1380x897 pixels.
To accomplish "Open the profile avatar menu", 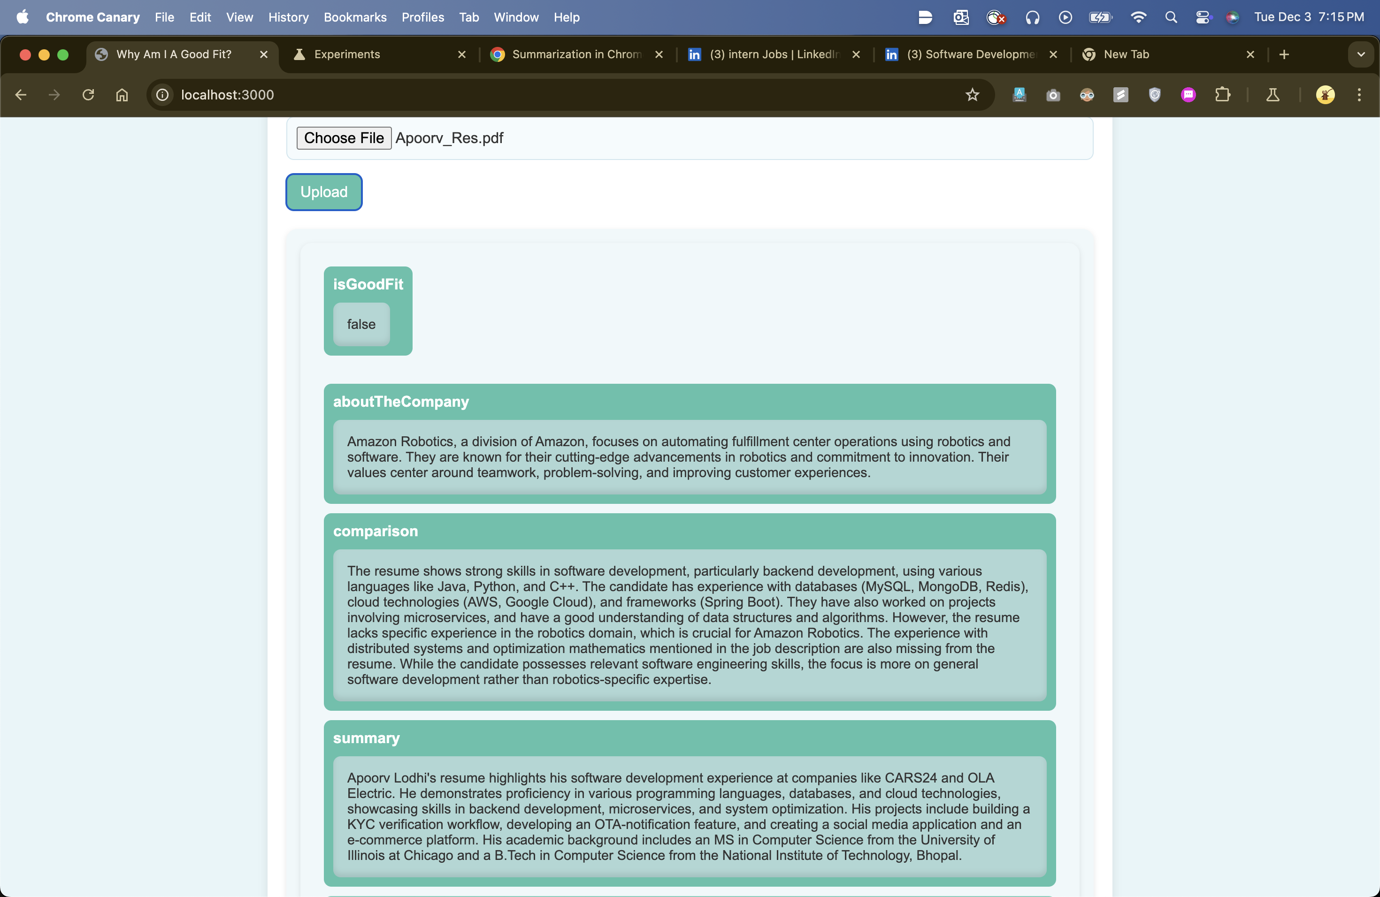I will 1325,94.
